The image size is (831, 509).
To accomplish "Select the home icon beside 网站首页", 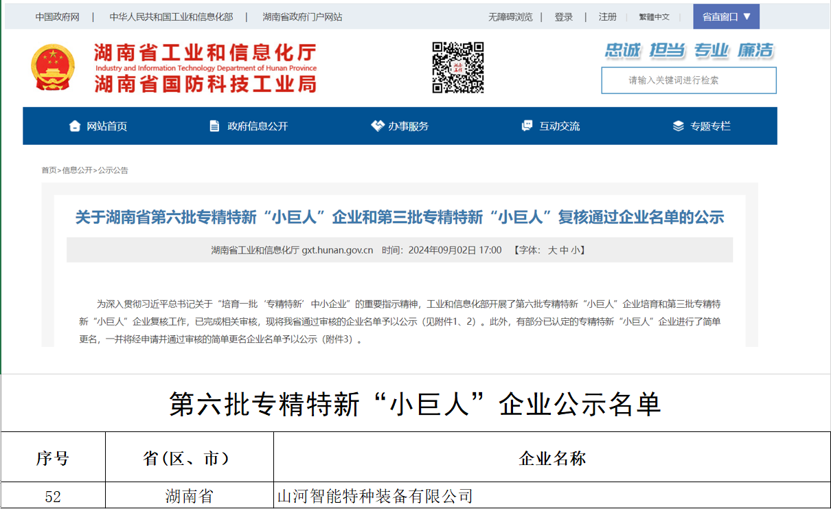I will pos(76,126).
